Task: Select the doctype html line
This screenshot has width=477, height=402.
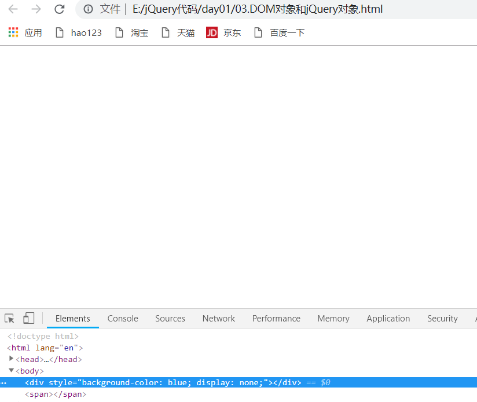Action: (43, 336)
